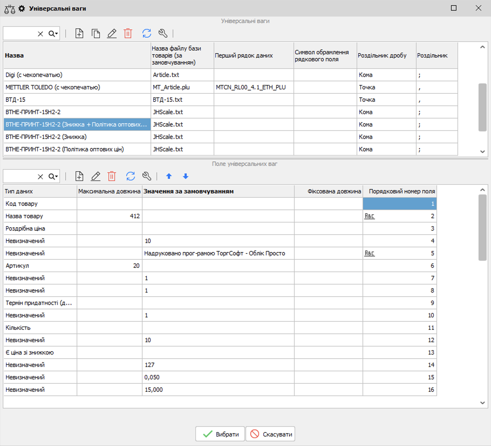Refresh the universal scales list
Image resolution: width=491 pixels, height=446 pixels.
click(146, 33)
